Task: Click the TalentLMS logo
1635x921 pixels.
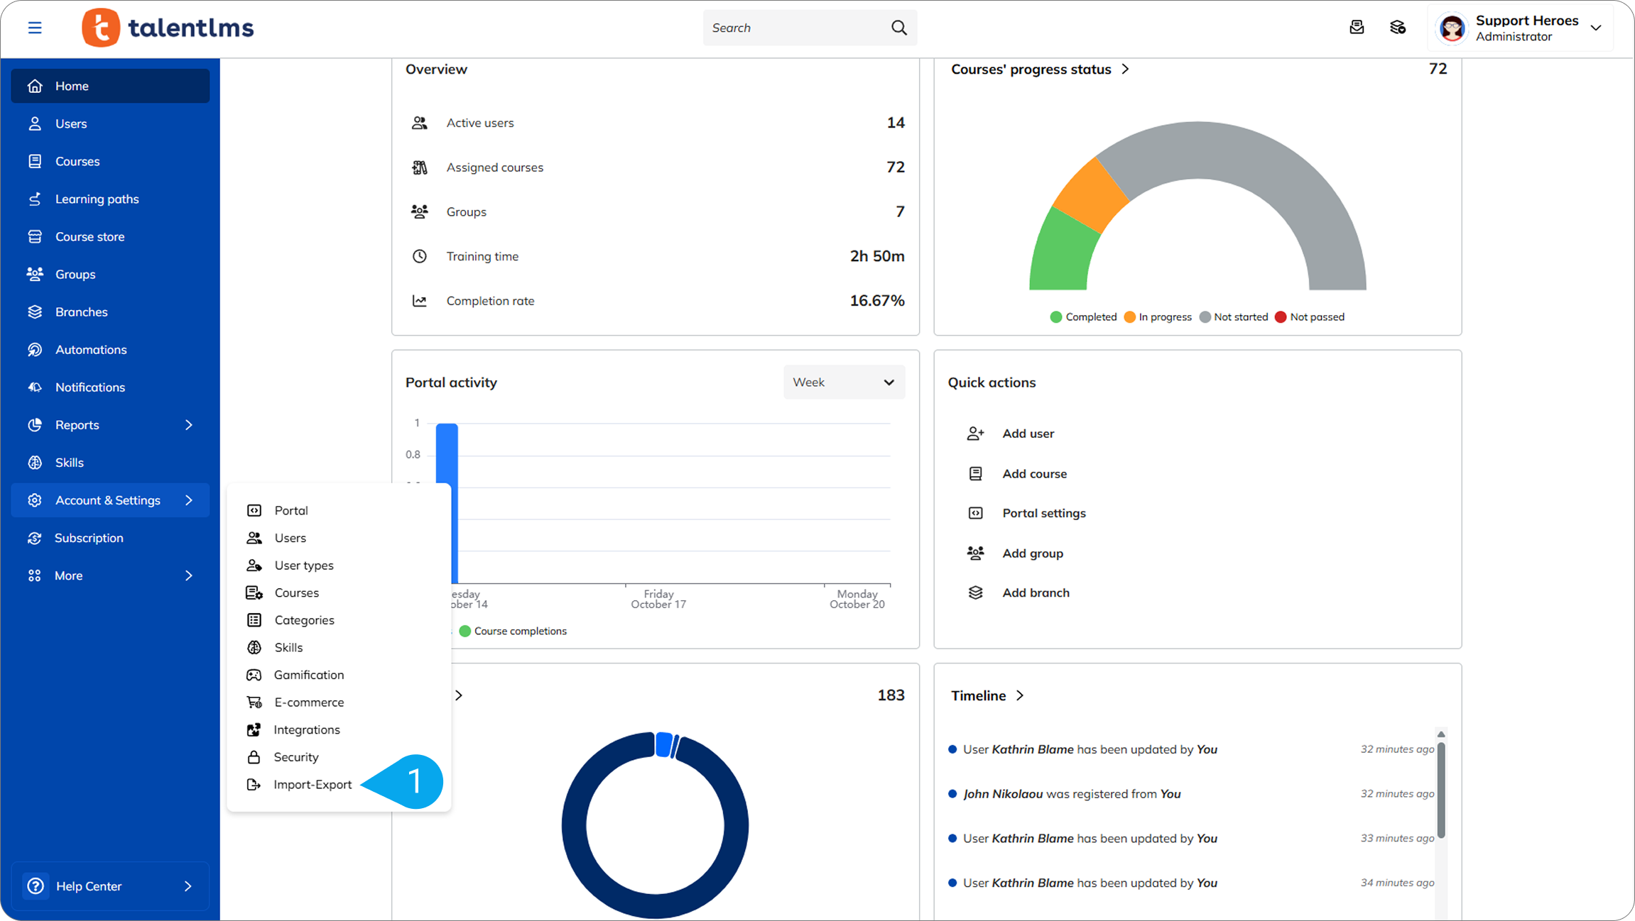Action: pyautogui.click(x=168, y=28)
